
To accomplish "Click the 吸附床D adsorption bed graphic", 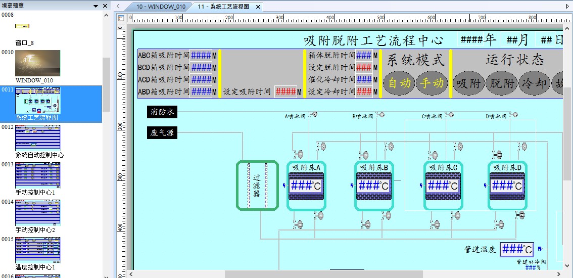I will (507, 186).
